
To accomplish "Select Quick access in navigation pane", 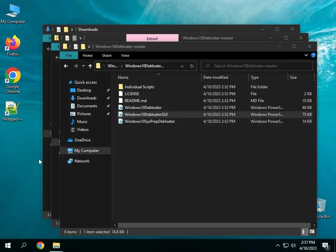I will 86,82.
